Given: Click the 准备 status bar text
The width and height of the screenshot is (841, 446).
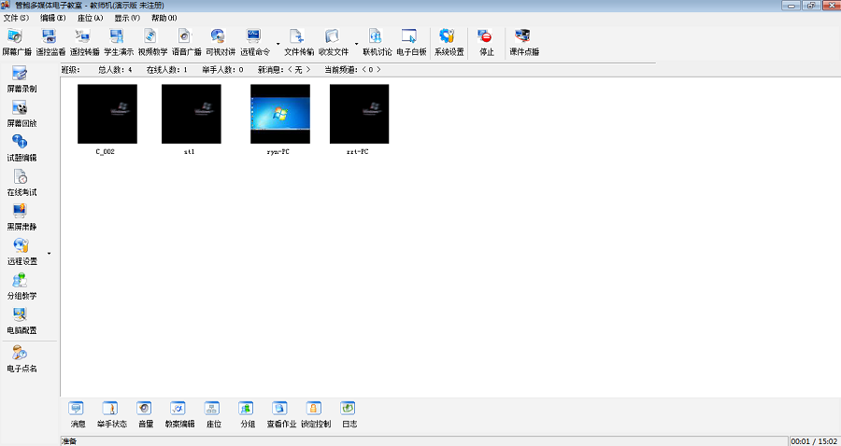Looking at the screenshot, I should (x=69, y=441).
